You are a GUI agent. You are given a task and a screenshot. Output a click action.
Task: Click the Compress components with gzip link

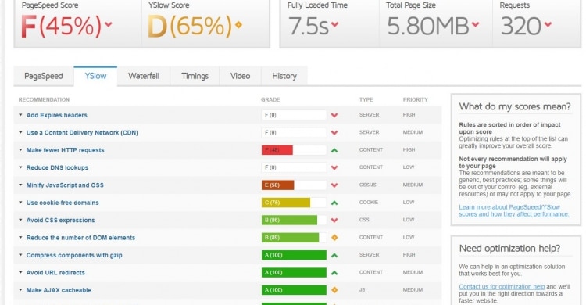pos(74,255)
